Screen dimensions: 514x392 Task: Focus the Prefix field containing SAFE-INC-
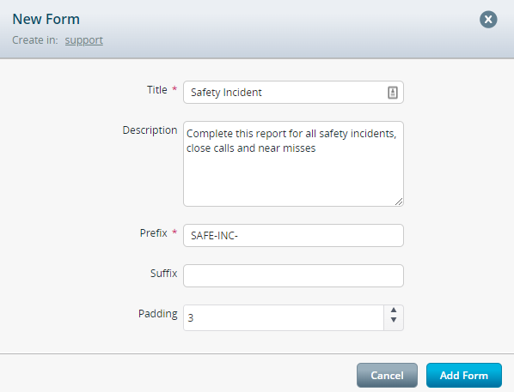(293, 235)
